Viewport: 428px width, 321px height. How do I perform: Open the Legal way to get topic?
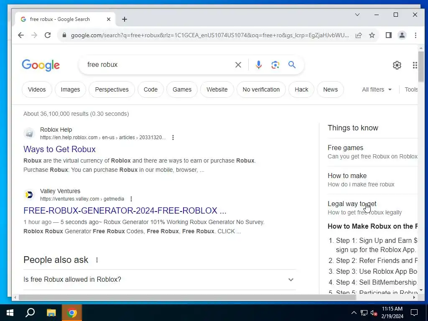pos(372,208)
